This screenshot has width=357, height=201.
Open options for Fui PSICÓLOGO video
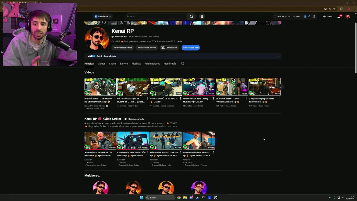(x=148, y=99)
